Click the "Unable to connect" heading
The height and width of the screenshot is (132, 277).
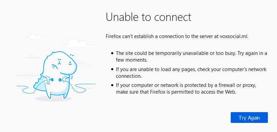(148, 17)
